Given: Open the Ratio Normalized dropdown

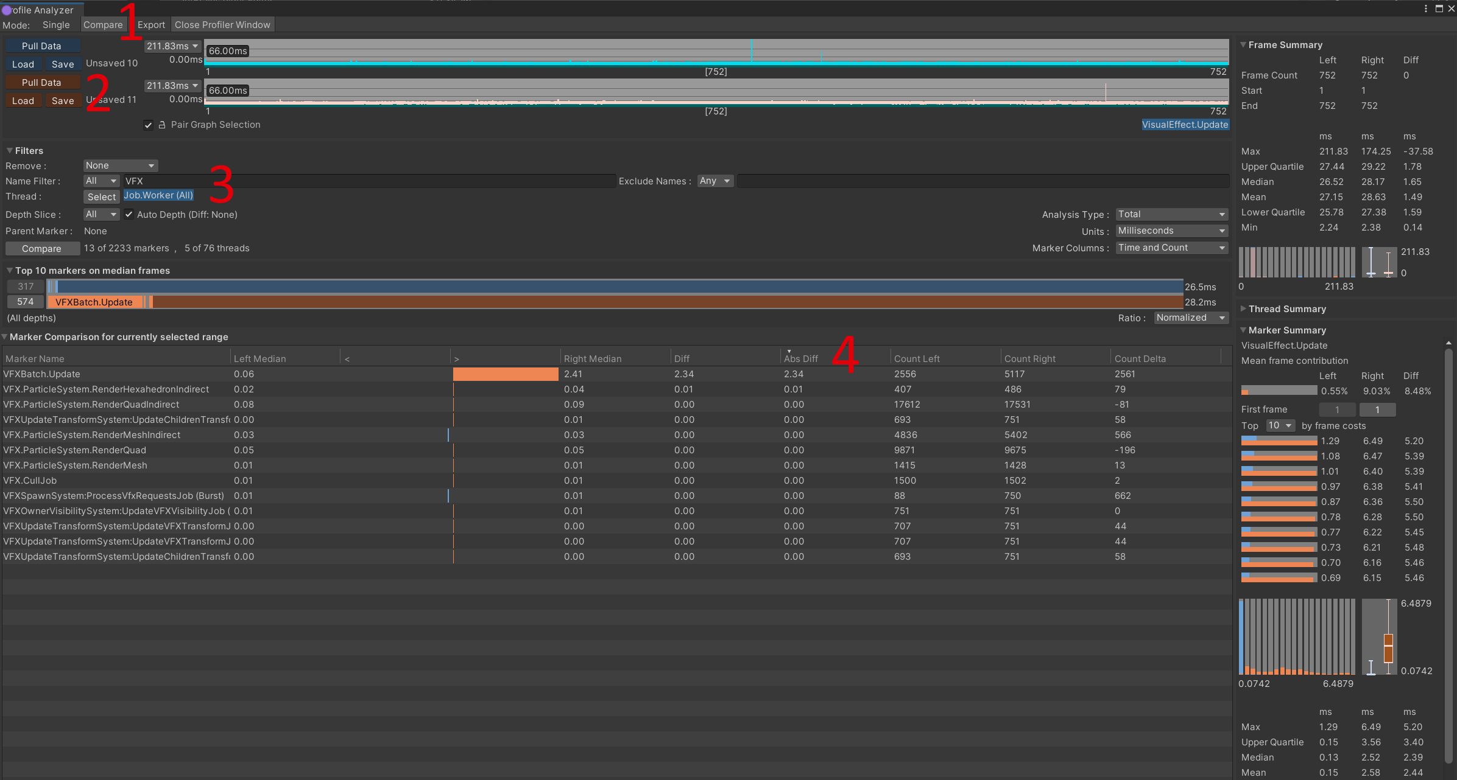Looking at the screenshot, I should tap(1191, 318).
